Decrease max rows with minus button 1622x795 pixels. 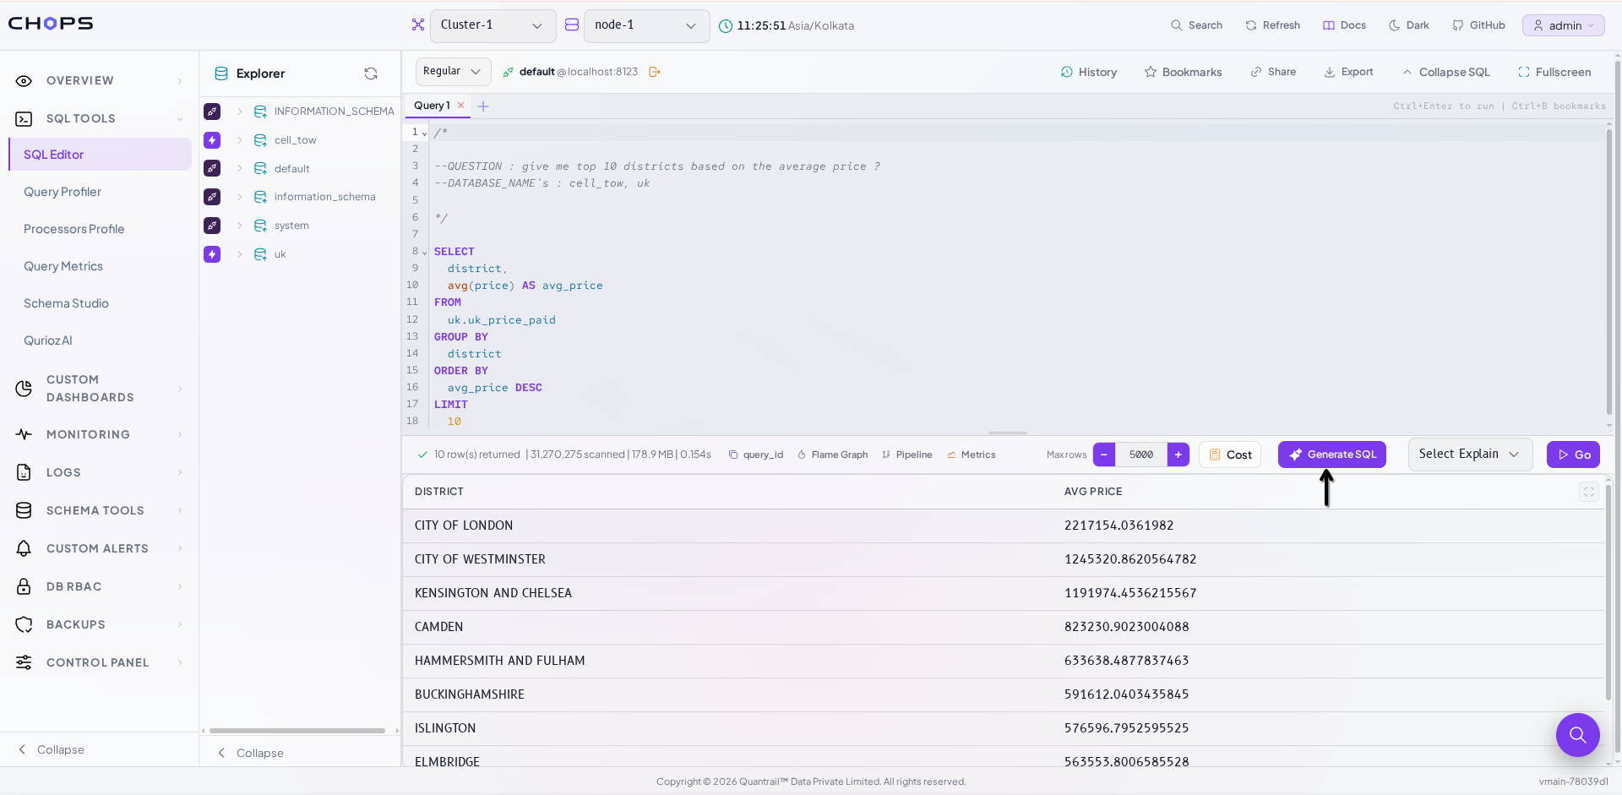[1104, 455]
